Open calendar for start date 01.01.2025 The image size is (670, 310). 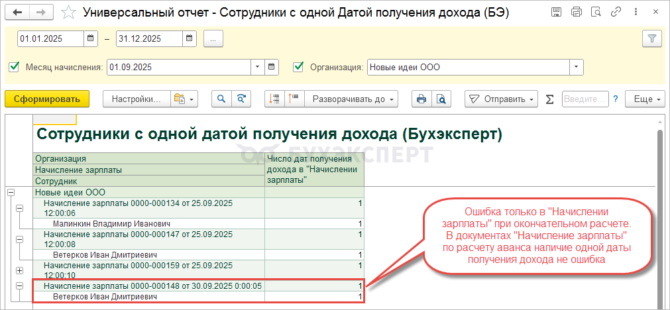pyautogui.click(x=91, y=38)
